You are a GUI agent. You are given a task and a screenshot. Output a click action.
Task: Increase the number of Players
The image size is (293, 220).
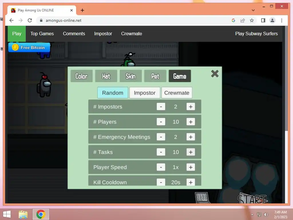(x=191, y=122)
